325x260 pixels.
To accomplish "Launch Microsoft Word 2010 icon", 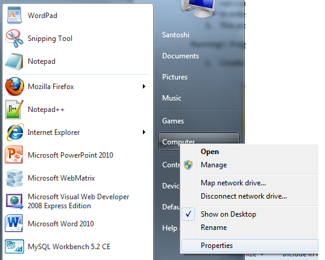I will [x=14, y=223].
